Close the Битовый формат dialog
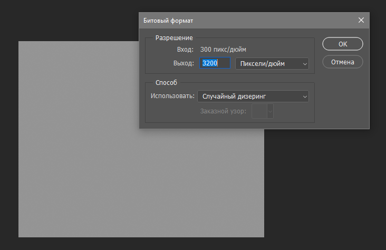 (361, 20)
